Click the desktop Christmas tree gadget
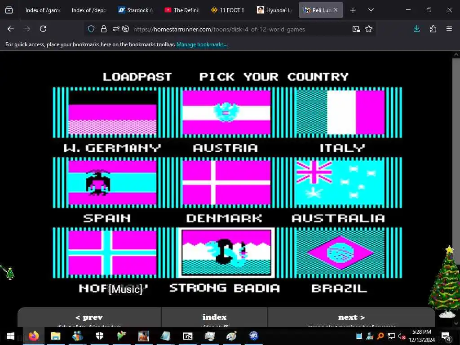460x345 pixels. pyautogui.click(x=446, y=282)
